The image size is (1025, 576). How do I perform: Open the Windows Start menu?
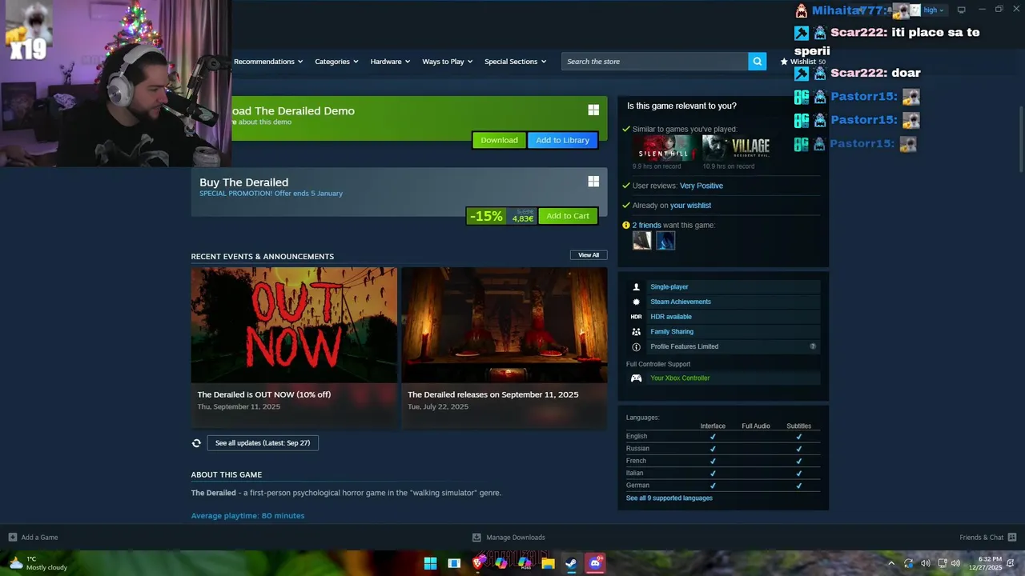[430, 563]
